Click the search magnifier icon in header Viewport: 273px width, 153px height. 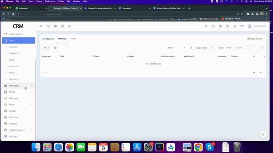[x=206, y=26]
